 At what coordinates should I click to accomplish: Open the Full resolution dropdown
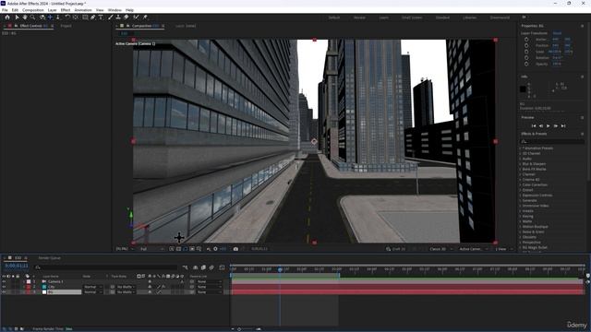pyautogui.click(x=151, y=249)
